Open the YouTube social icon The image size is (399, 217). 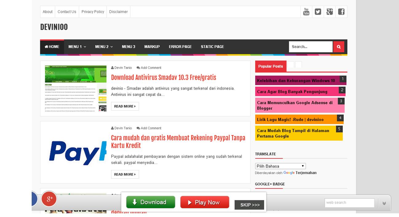306,12
